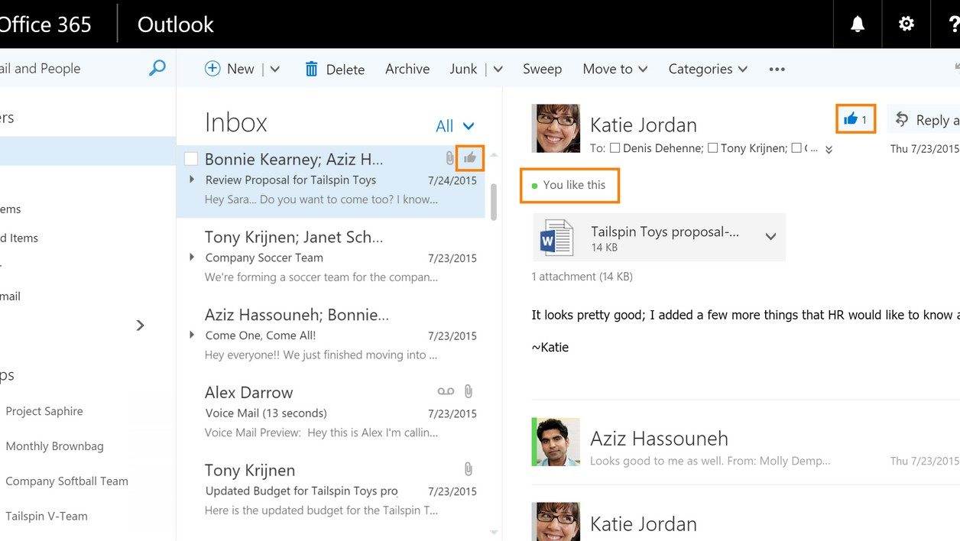
Task: Click the "Aziz Hassouneh" name in the reading pane
Action: [659, 439]
